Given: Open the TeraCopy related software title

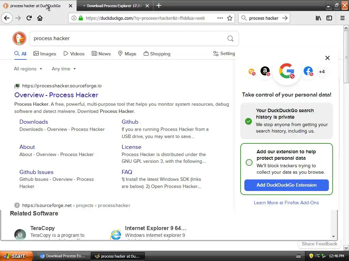Looking at the screenshot, I should (43, 228).
